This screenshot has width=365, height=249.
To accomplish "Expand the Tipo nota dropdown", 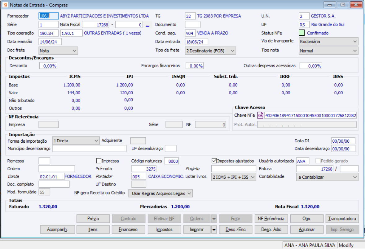I will pyautogui.click(x=328, y=51).
